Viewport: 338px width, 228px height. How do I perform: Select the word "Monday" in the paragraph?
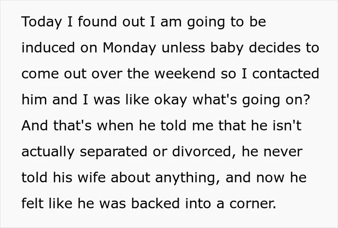click(x=129, y=48)
